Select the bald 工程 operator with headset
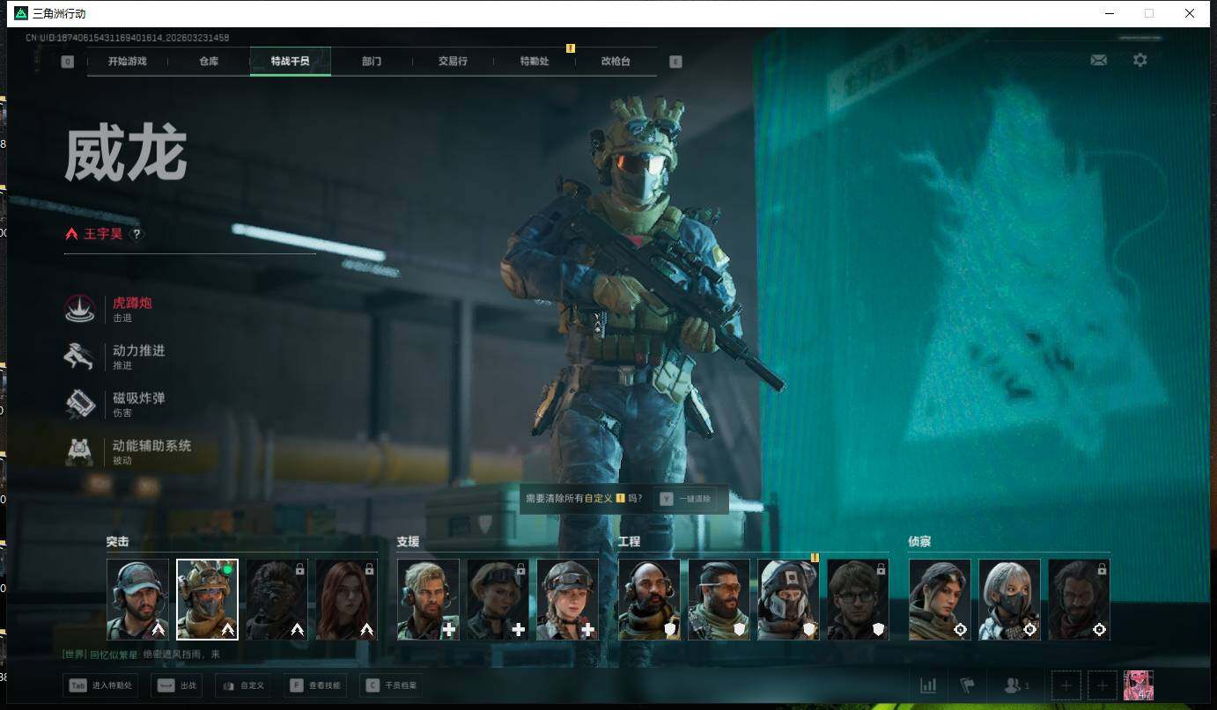The height and width of the screenshot is (710, 1217). (649, 599)
